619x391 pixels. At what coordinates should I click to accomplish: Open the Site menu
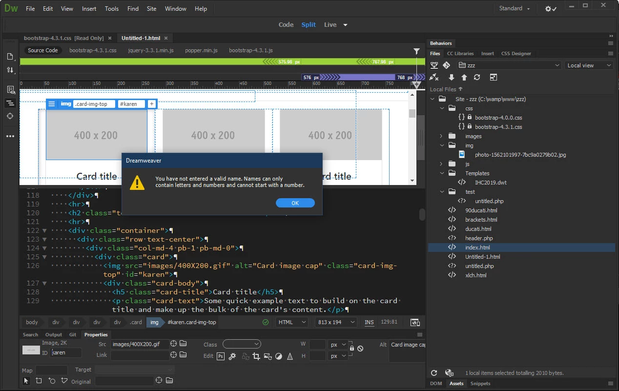coord(152,9)
